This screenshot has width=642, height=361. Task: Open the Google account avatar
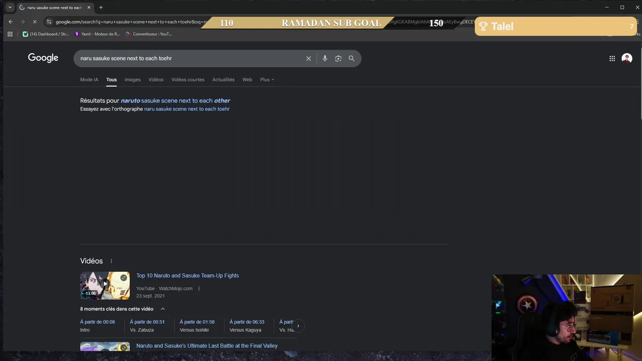pyautogui.click(x=627, y=59)
